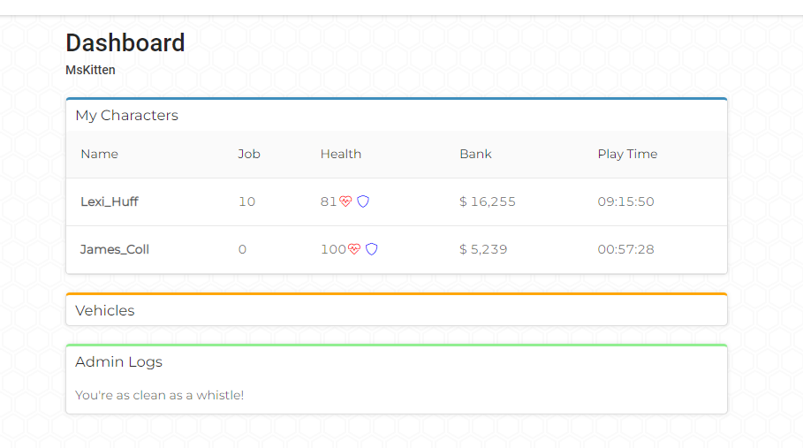
Task: Sort characters by Job column header
Action: coord(249,154)
